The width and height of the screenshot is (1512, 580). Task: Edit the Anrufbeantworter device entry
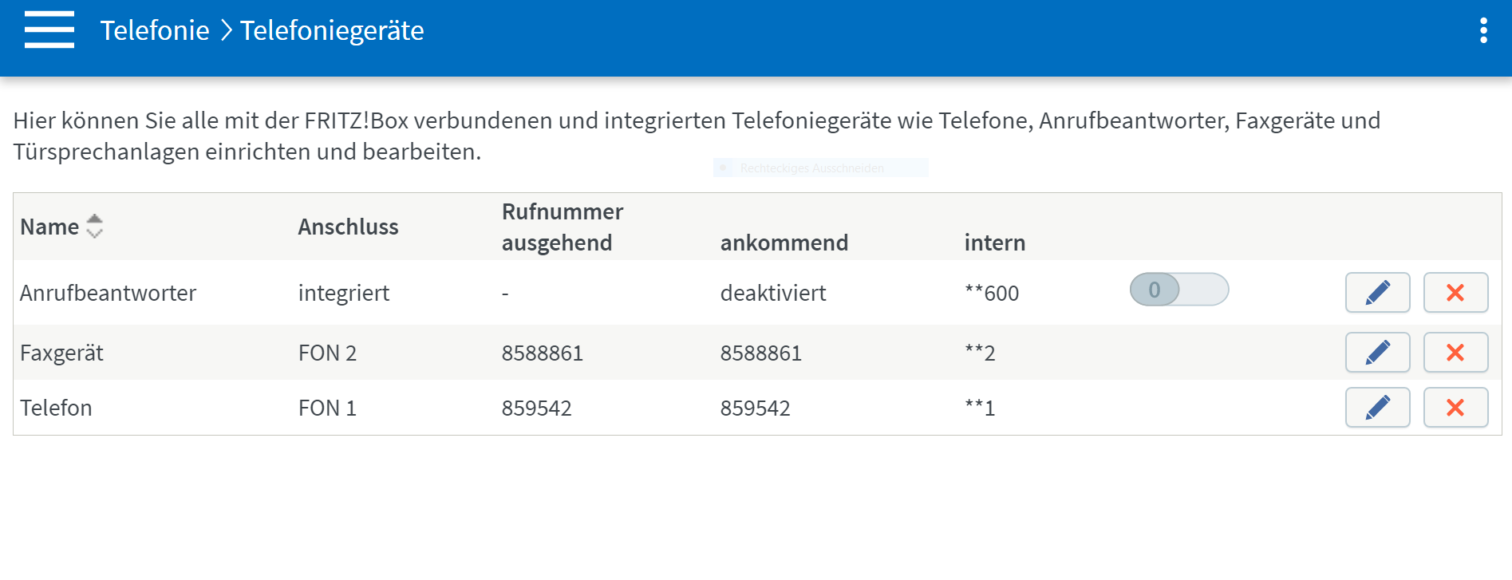1378,293
